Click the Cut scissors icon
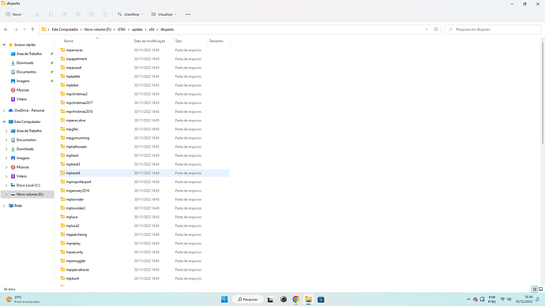545x306 pixels. pos(37,14)
